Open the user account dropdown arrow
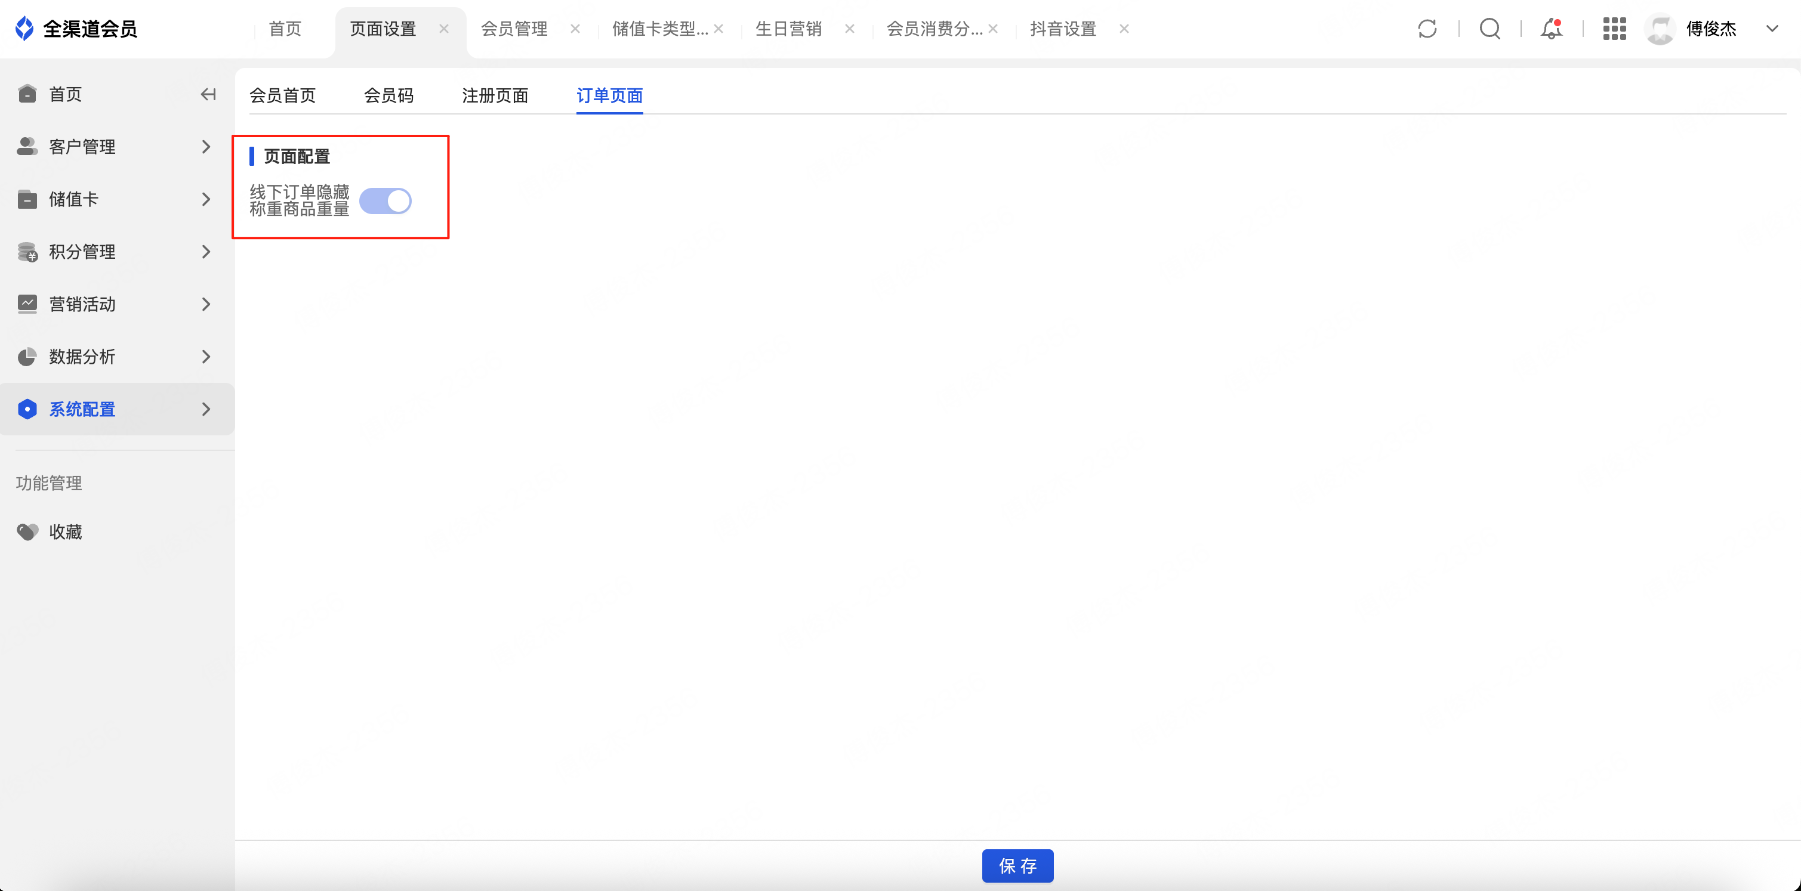The height and width of the screenshot is (891, 1801). tap(1772, 29)
